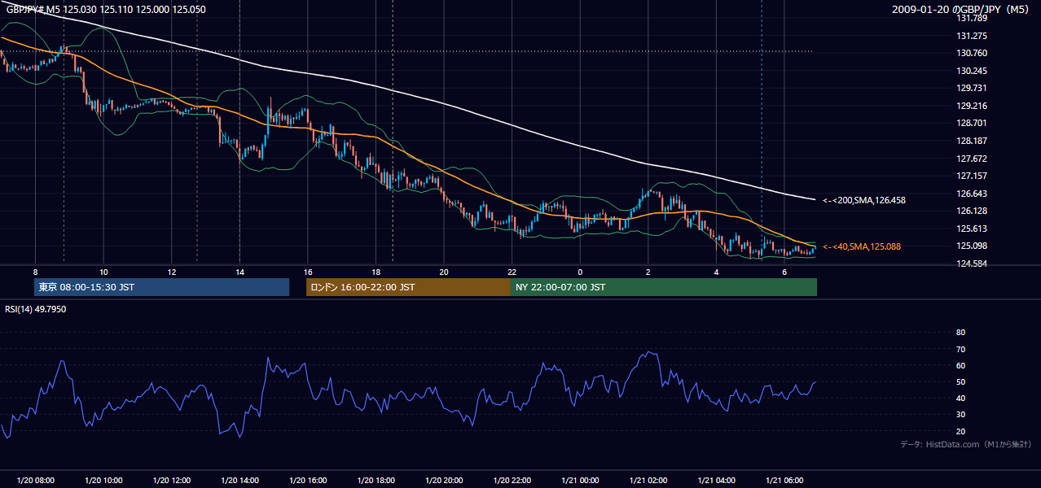Click the RSI axis level 60
Image resolution: width=1041 pixels, height=488 pixels.
coord(960,365)
